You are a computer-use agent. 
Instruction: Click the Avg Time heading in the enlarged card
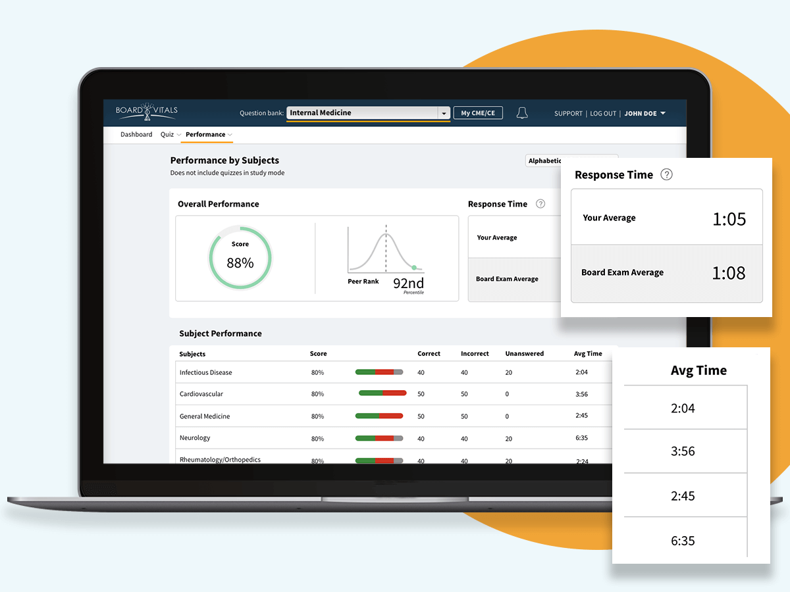(x=698, y=370)
